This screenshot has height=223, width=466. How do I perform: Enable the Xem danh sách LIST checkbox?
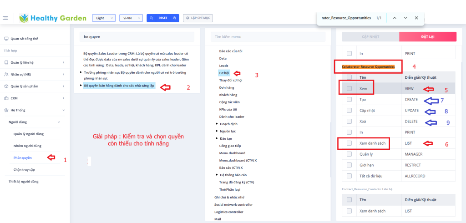pos(349,143)
